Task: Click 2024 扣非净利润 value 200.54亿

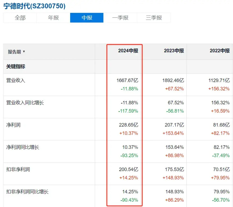Action: pos(128,169)
